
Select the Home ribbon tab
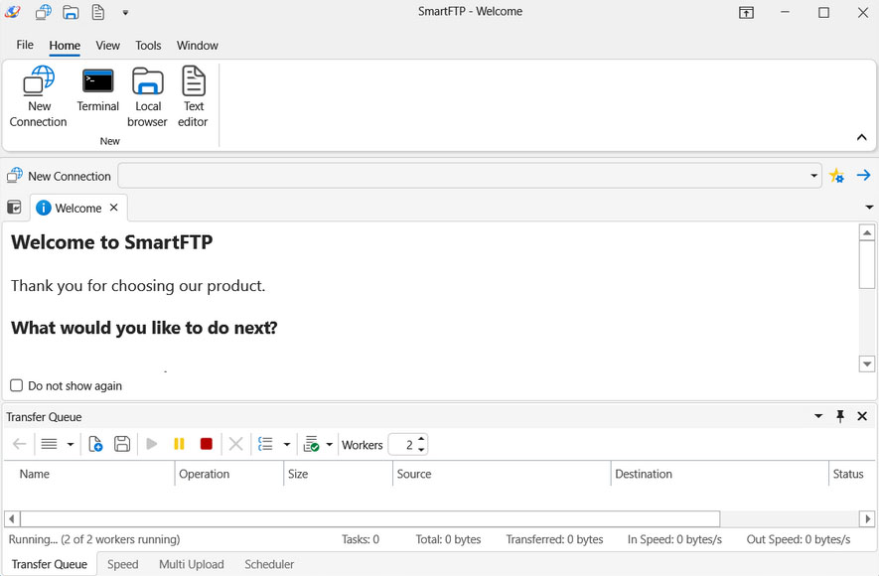[65, 46]
